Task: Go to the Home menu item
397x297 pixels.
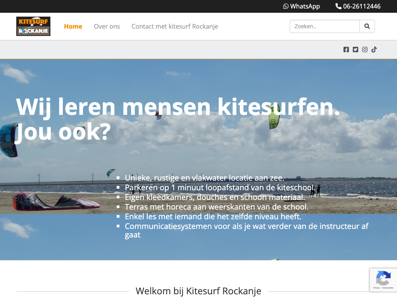Action: pos(73,26)
